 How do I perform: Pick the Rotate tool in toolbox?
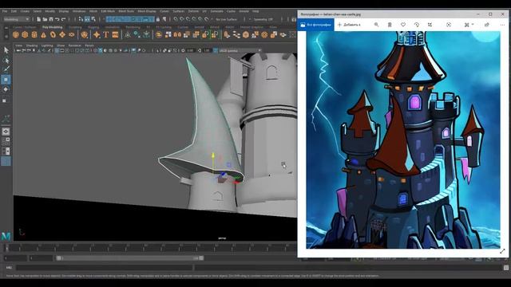tap(6, 89)
